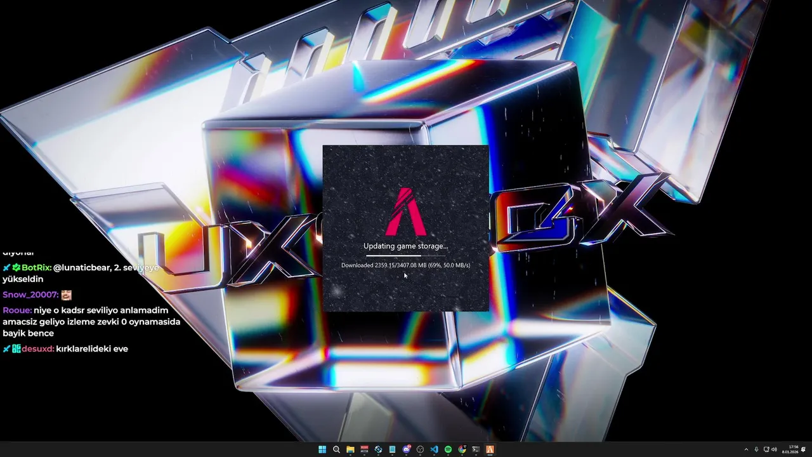
Task: Open the volume control tray icon
Action: 774,449
